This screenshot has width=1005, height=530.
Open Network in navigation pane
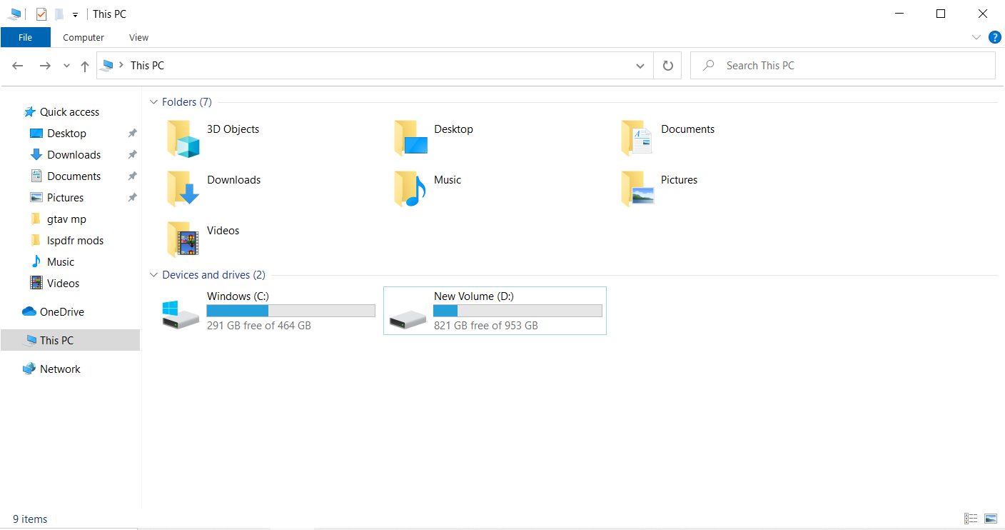click(x=60, y=369)
